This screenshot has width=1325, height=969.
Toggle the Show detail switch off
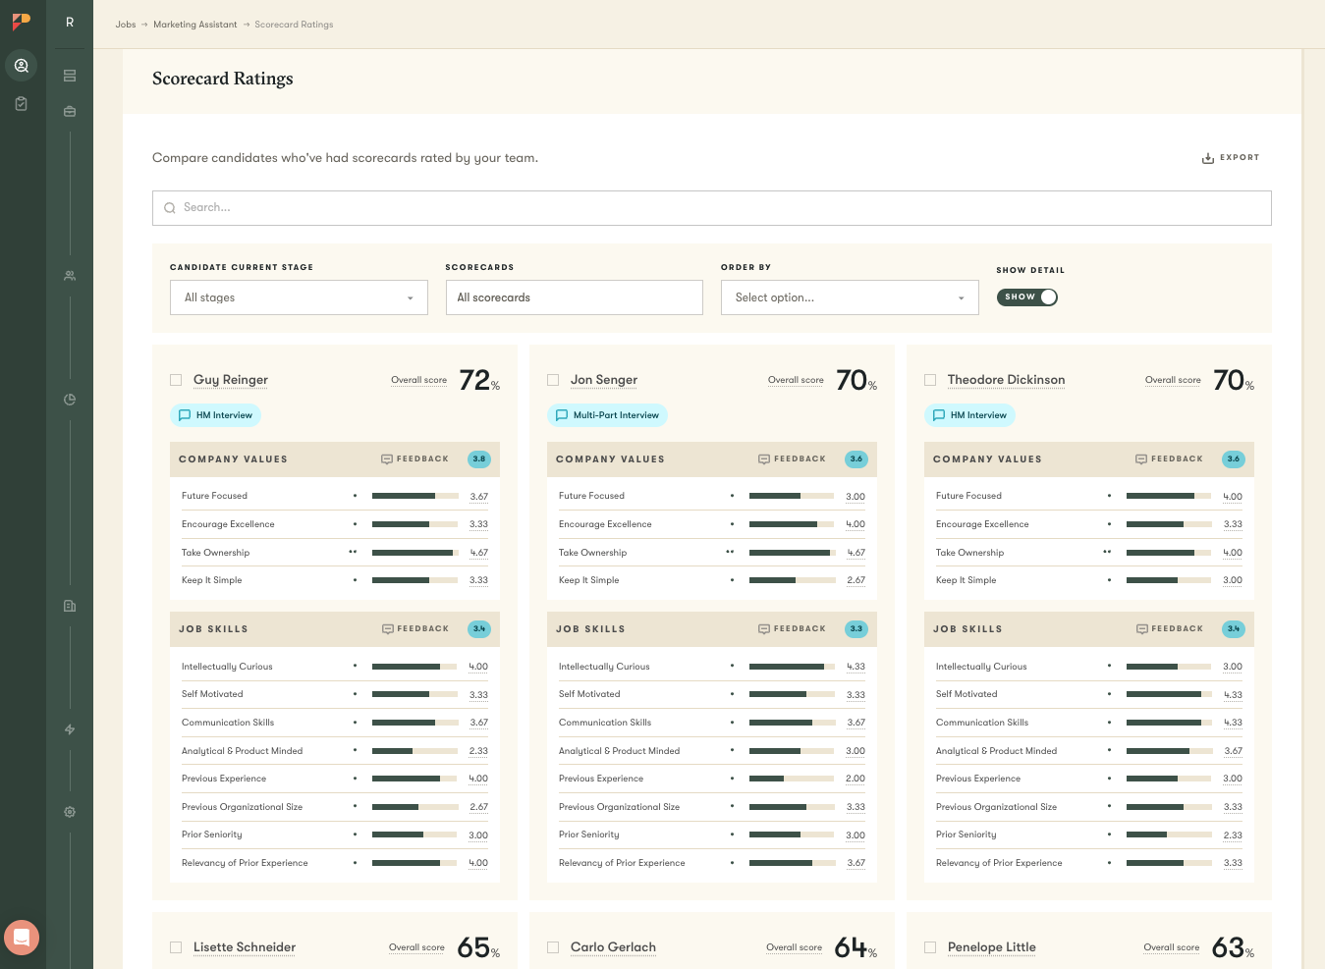(x=1027, y=296)
